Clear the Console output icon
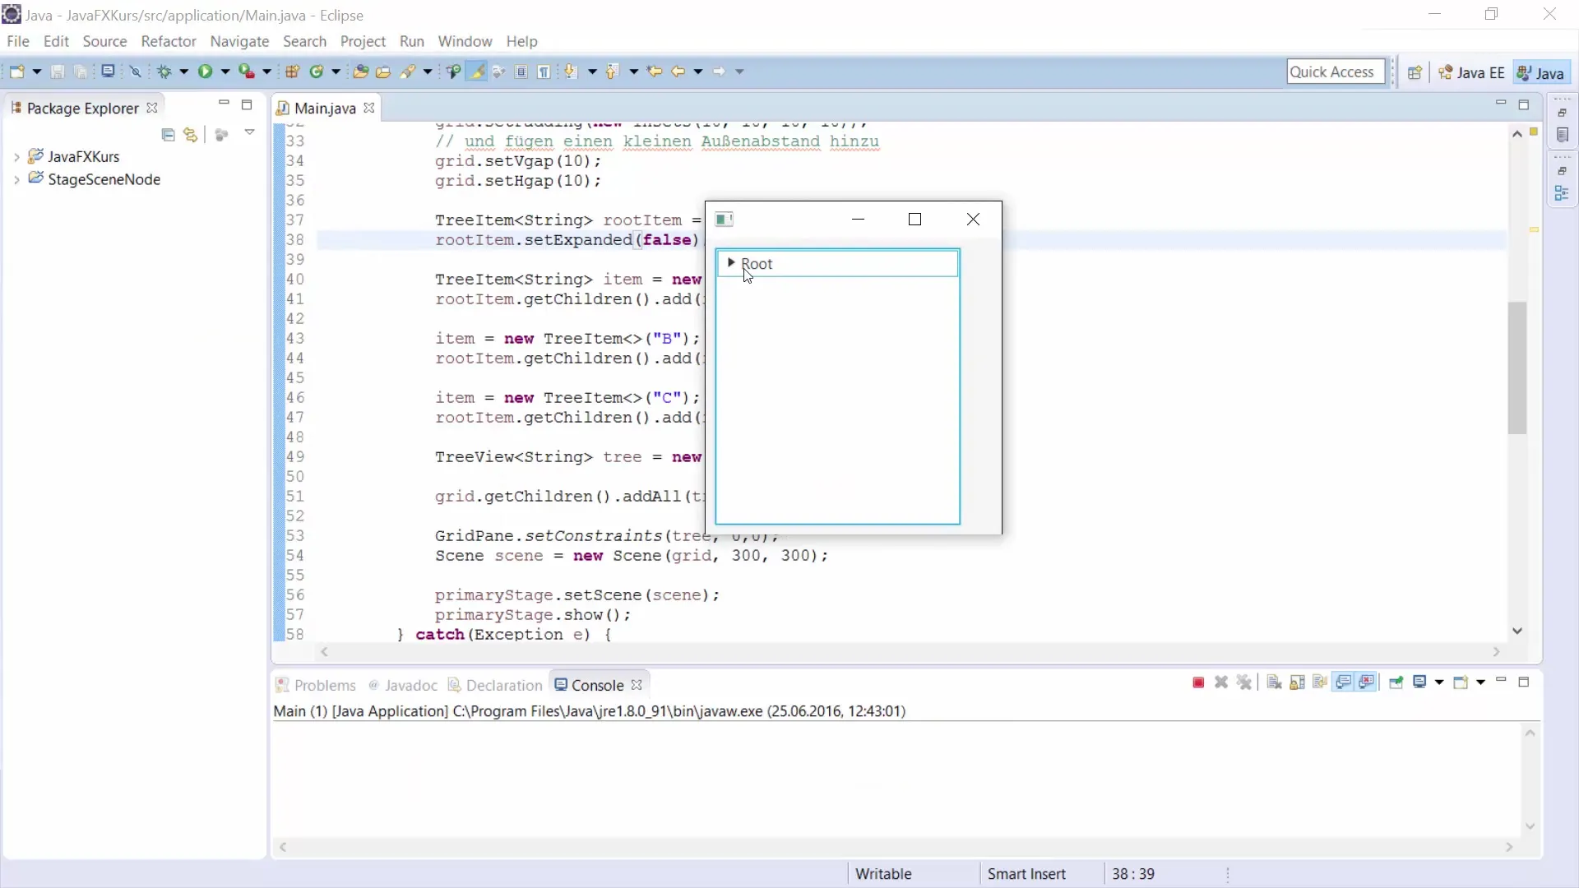The height and width of the screenshot is (888, 1579). pos(1274,682)
